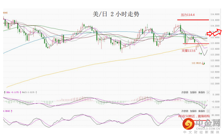Click the red 压力114.4 resistance line

[193, 20]
